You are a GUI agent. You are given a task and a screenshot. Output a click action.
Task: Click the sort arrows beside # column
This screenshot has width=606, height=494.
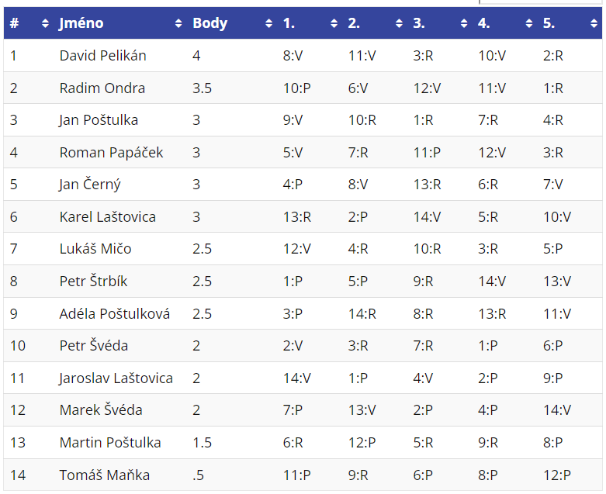click(45, 23)
